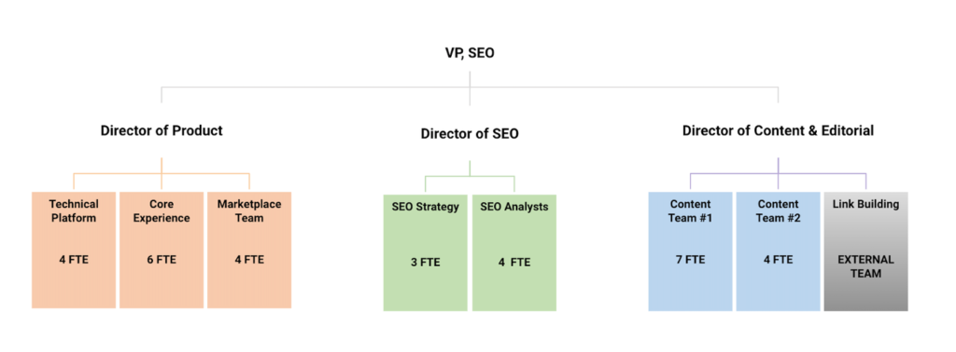Select the Marketplace Team box
956x352 pixels.
point(249,250)
